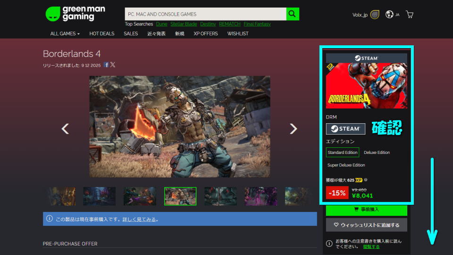Share on X (Twitter) icon
The height and width of the screenshot is (255, 453).
(113, 65)
